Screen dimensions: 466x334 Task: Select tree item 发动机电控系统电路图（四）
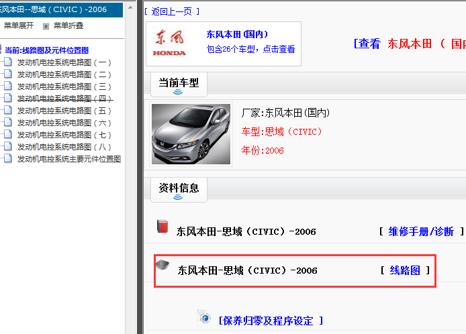[64, 99]
